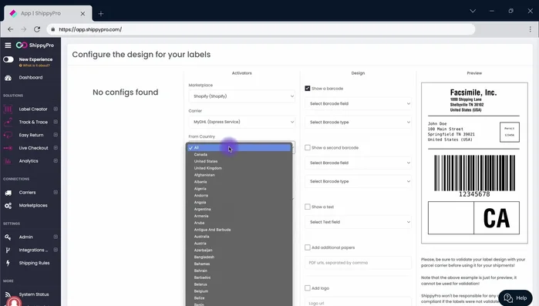Click the Track & Trace icon

(x=8, y=122)
